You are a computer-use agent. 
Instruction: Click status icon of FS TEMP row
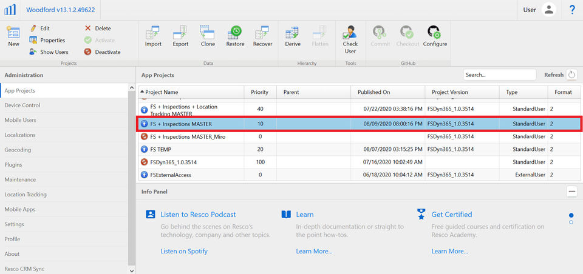click(145, 149)
